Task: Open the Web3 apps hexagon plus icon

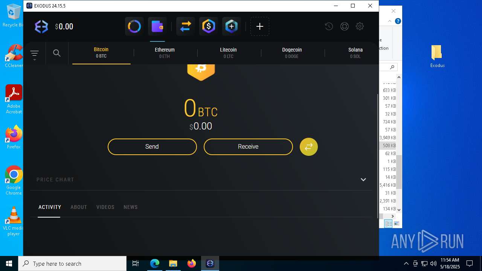Action: 232,26
